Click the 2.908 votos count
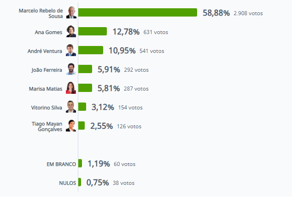The width and height of the screenshot is (292, 200). pyautogui.click(x=248, y=13)
